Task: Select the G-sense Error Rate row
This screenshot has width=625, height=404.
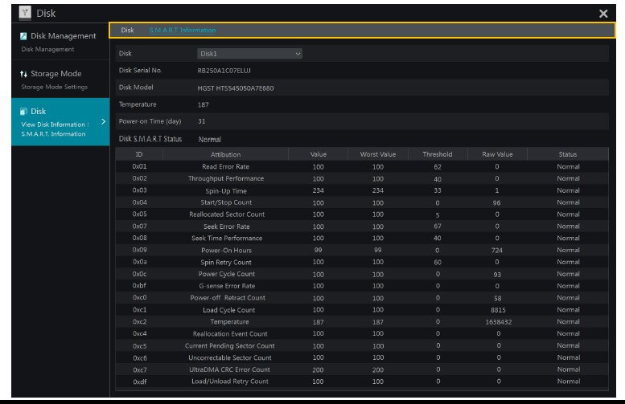Action: coord(362,286)
